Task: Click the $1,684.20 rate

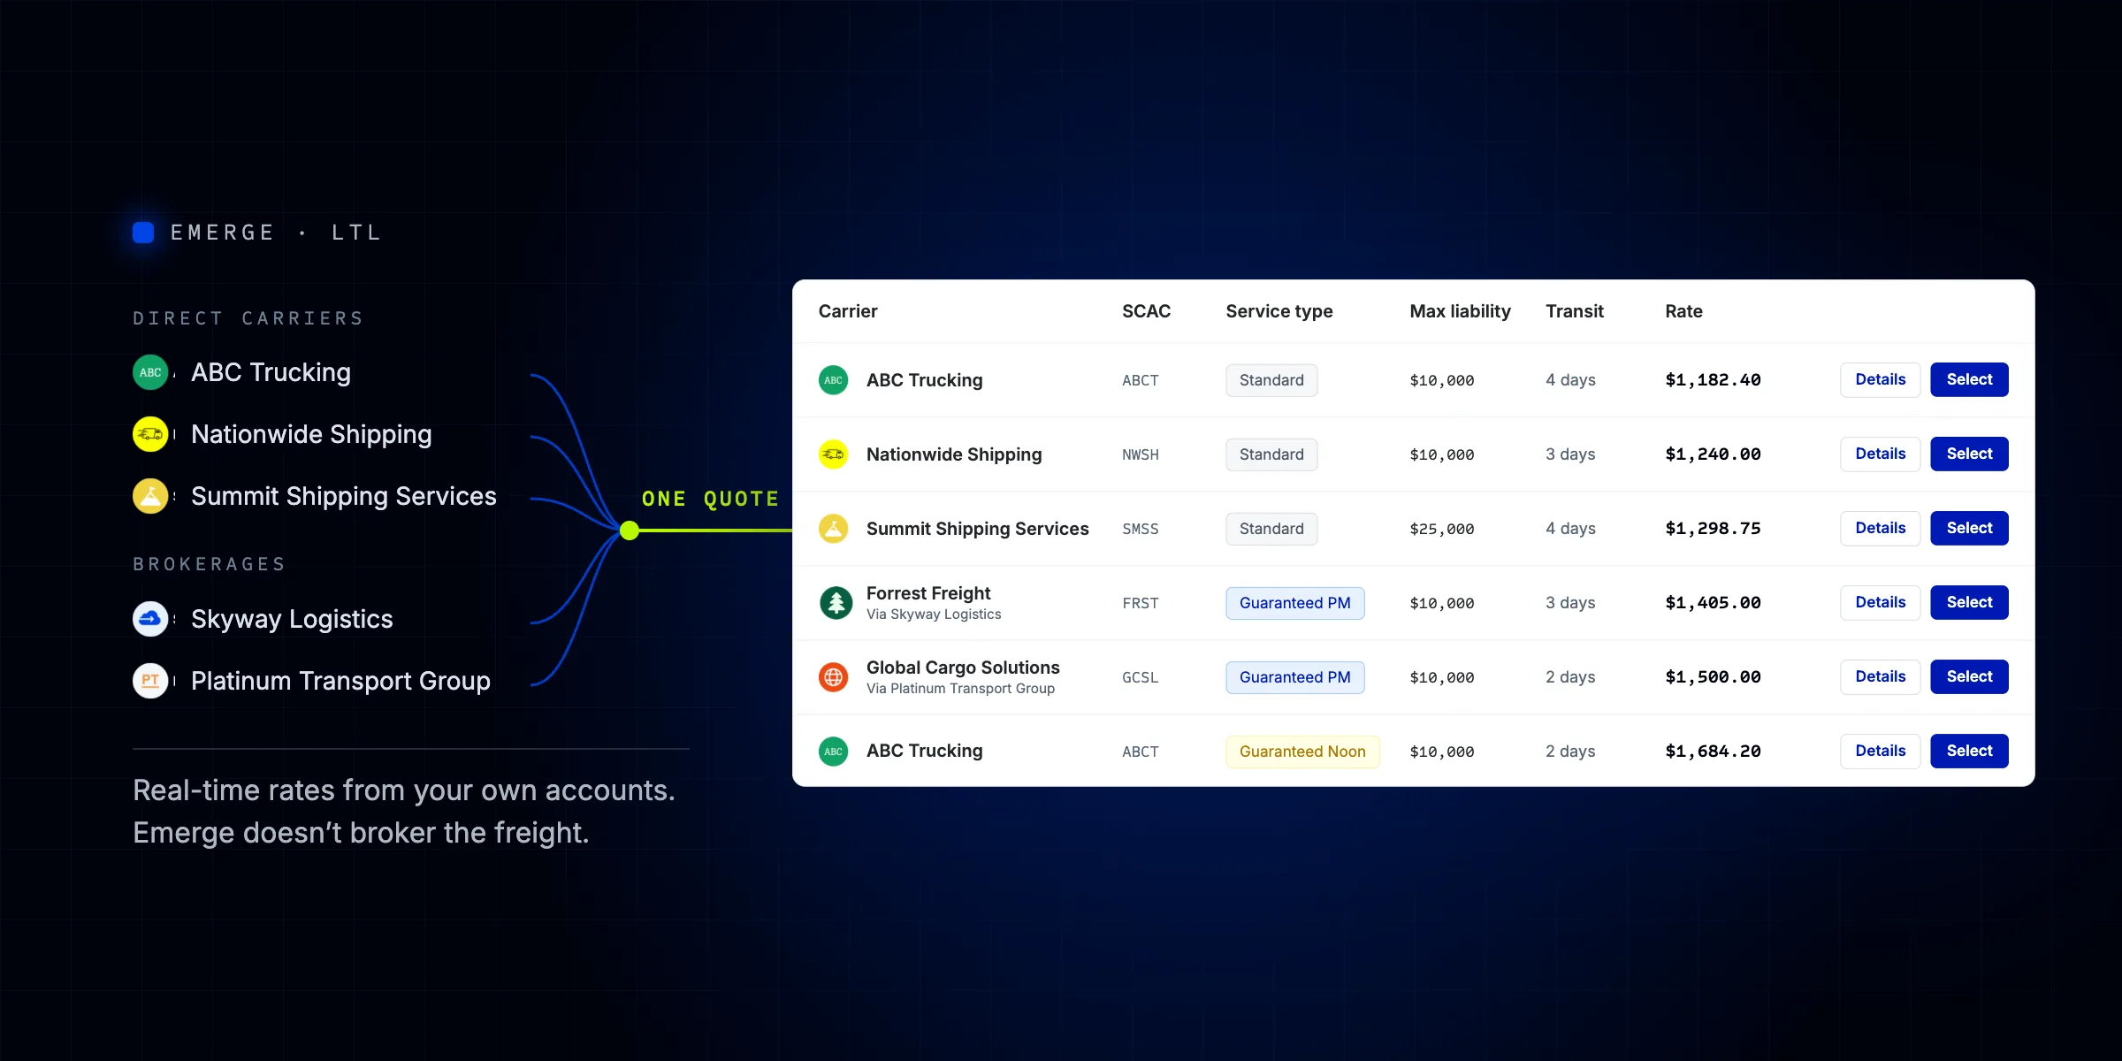Action: point(1713,752)
